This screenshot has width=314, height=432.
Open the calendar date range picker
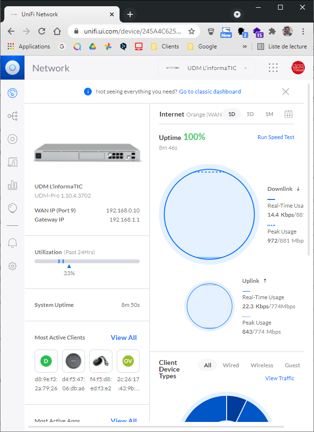pos(289,114)
